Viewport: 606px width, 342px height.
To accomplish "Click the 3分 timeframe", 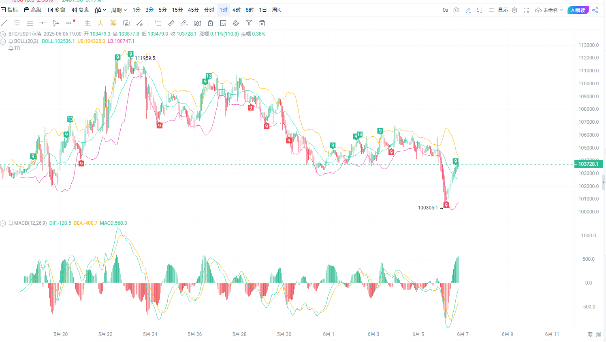I will point(149,10).
